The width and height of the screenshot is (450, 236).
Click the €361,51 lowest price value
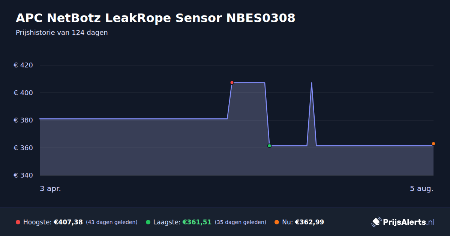click(x=197, y=222)
